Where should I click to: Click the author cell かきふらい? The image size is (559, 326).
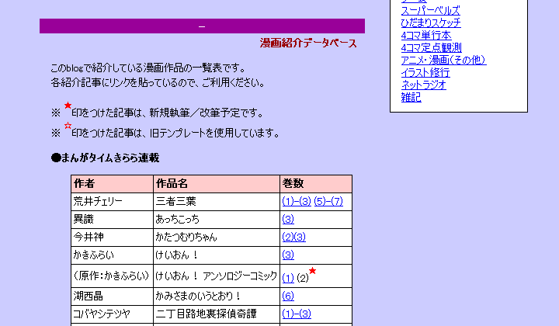(x=112, y=255)
